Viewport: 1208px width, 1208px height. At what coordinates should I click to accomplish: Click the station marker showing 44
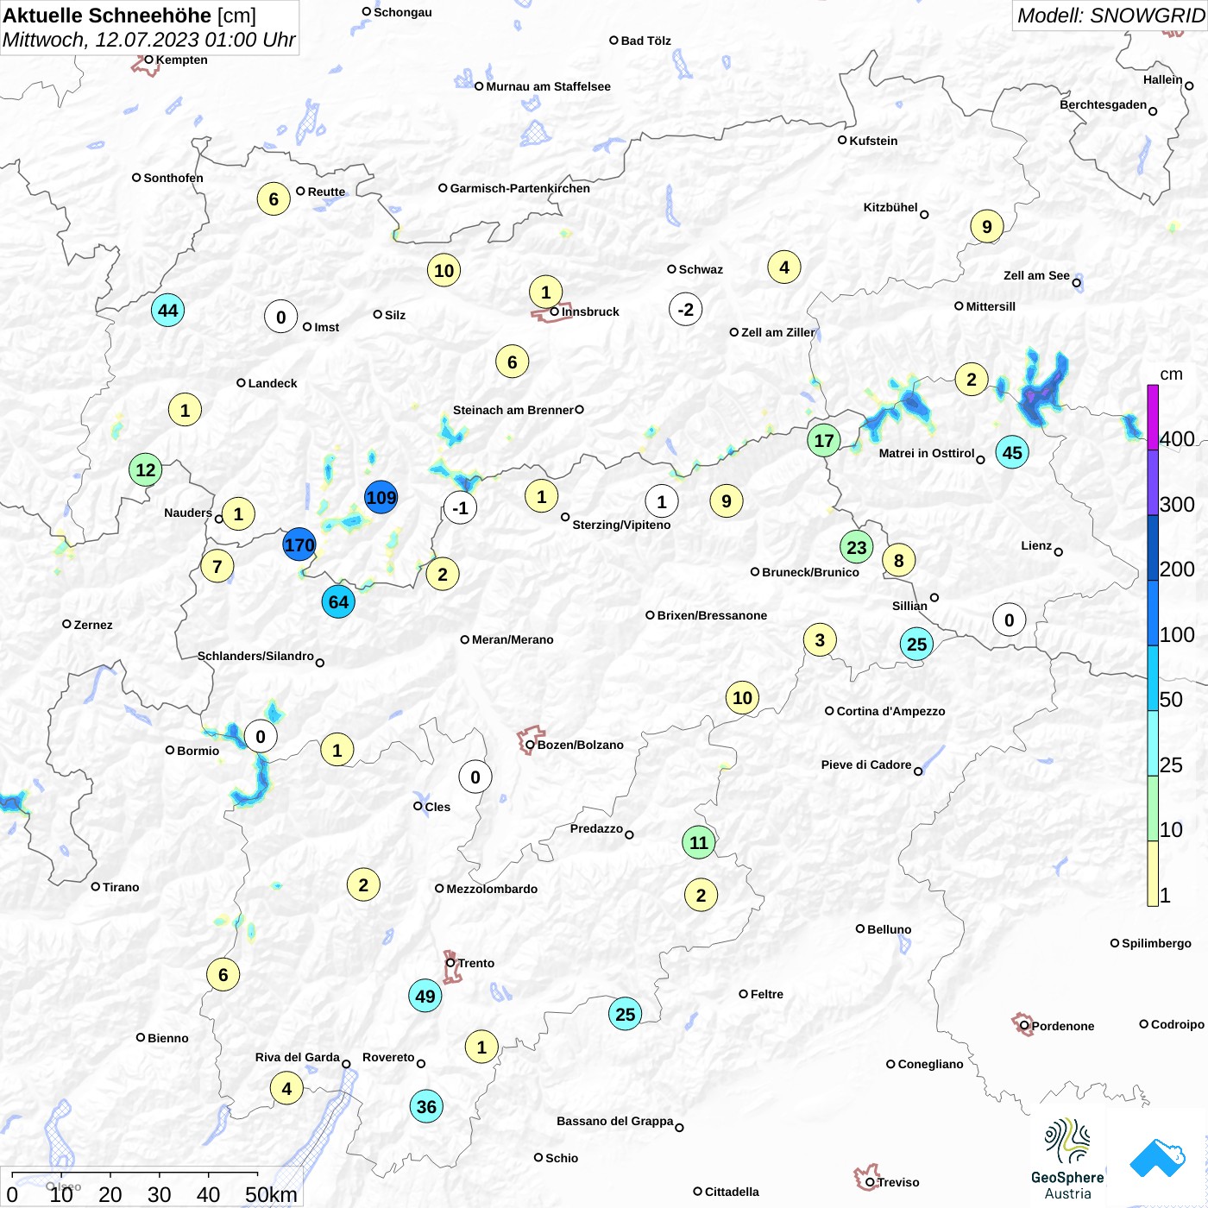coord(168,311)
